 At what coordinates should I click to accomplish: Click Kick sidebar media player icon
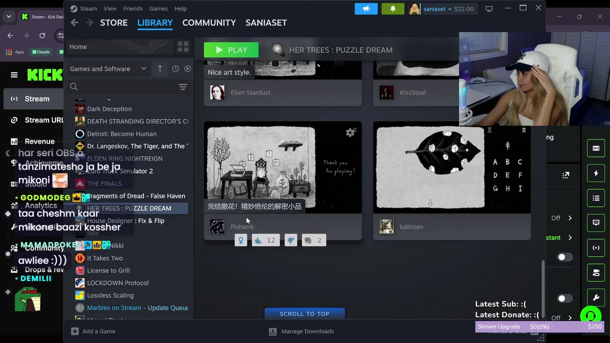coord(596,148)
